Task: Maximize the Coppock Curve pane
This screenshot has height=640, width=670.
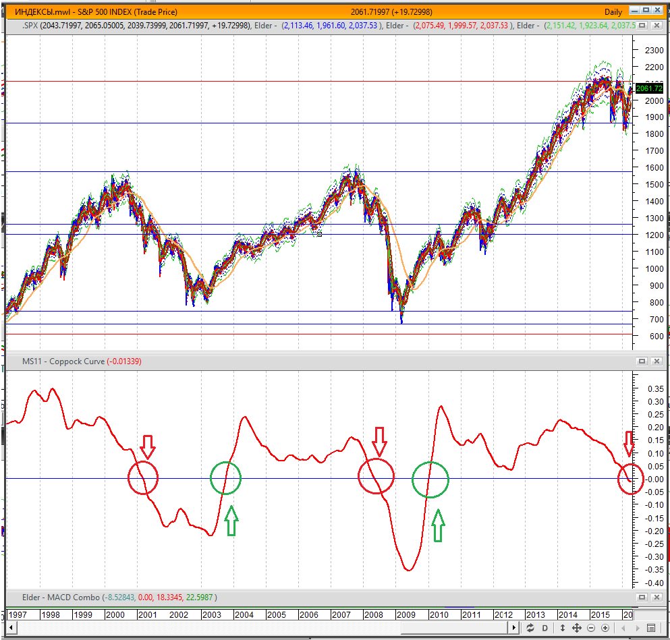Action: [x=642, y=361]
